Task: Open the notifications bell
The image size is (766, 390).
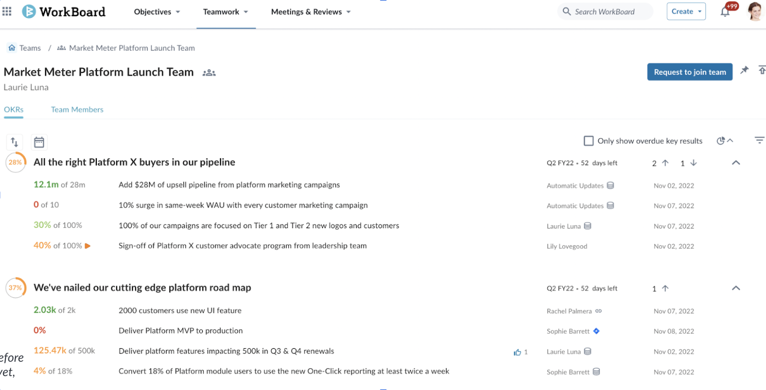Action: 725,12
